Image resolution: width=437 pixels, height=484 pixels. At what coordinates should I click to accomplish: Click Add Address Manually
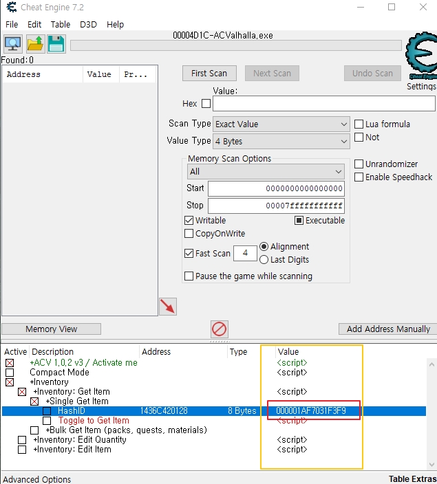(388, 329)
